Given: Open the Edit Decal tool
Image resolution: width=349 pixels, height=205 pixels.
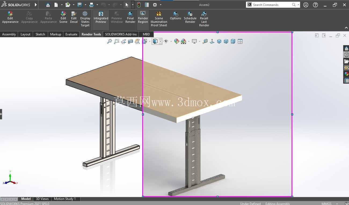Looking at the screenshot, I should click(74, 17).
